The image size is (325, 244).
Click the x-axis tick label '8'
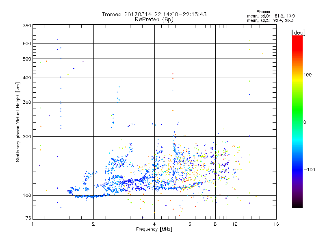click(x=215, y=224)
